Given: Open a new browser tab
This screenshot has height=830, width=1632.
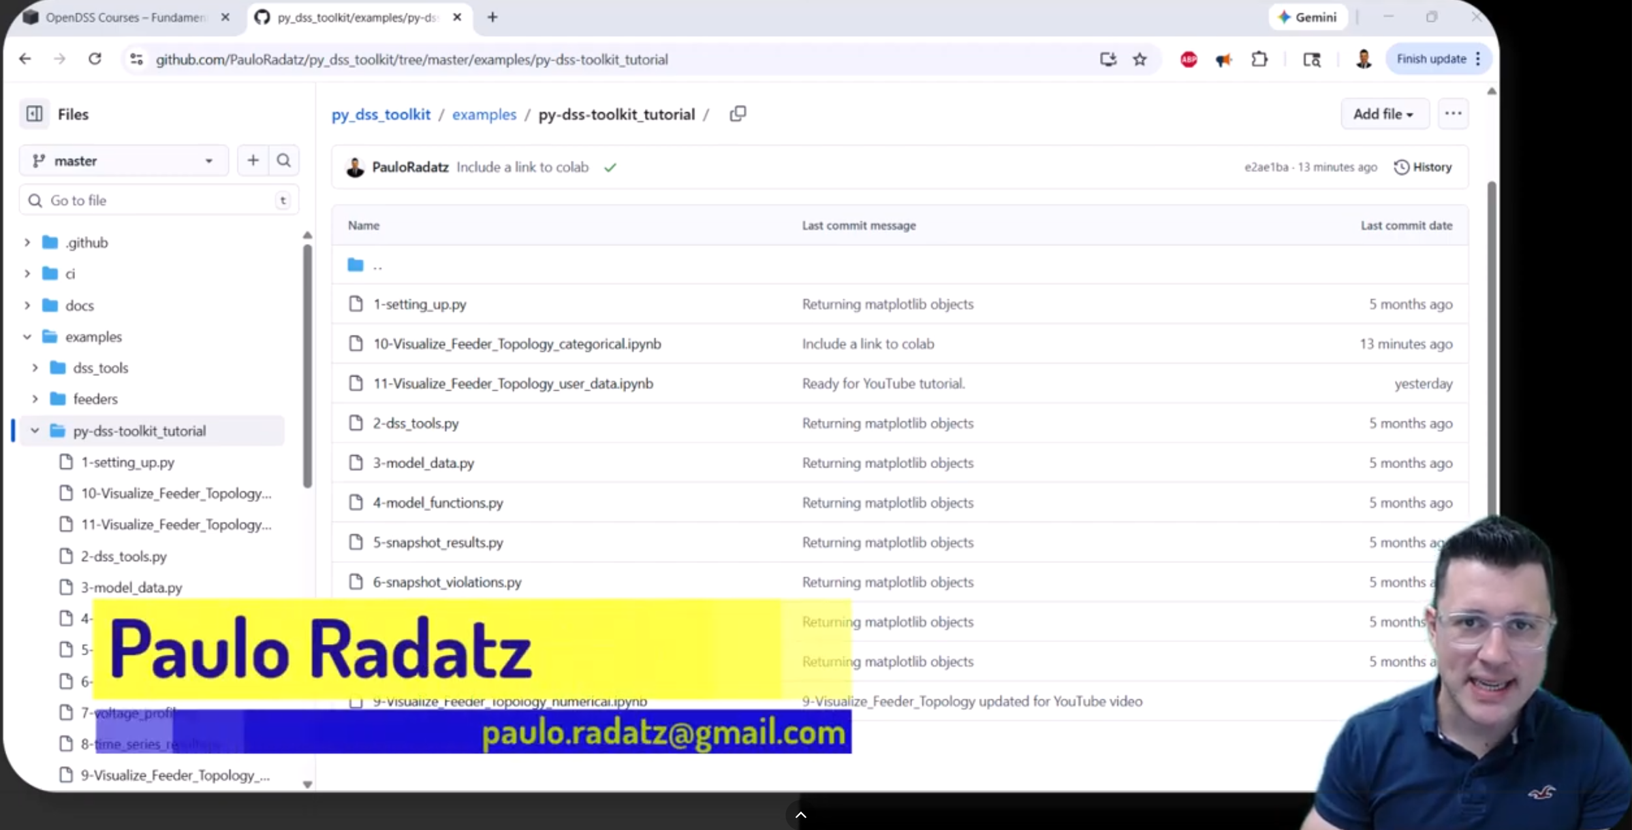Looking at the screenshot, I should pyautogui.click(x=493, y=18).
